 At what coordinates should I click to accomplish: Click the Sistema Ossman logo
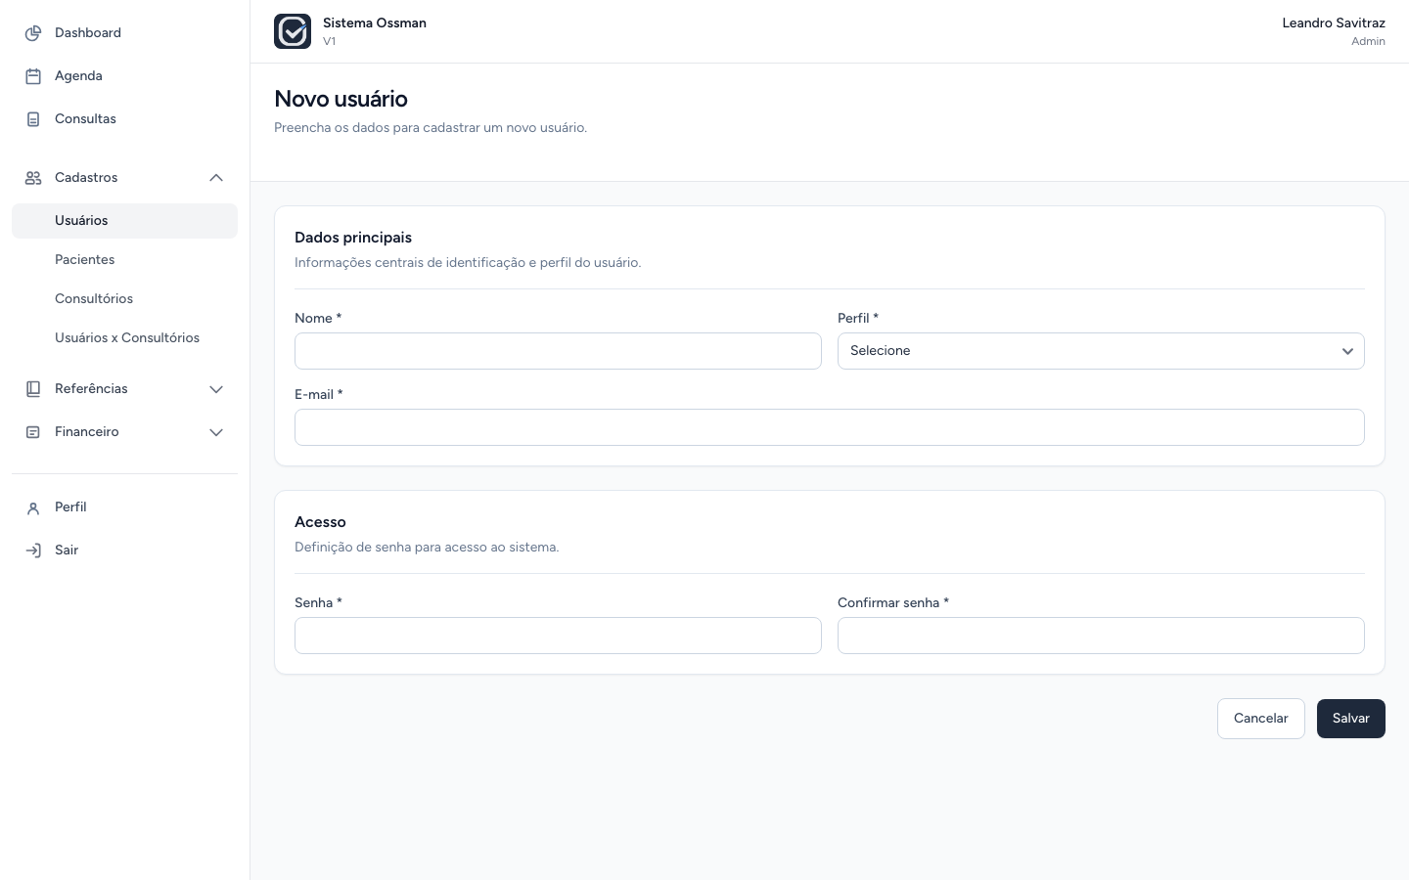(x=293, y=31)
